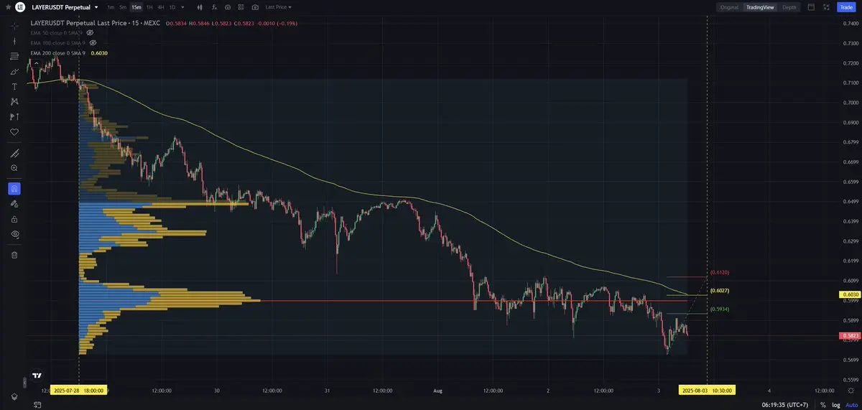862x410 pixels.
Task: Expand more timeframe intervals dropdown
Action: coord(182,7)
